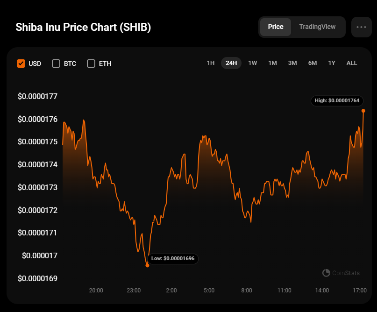Change time range to 1W

pos(252,63)
